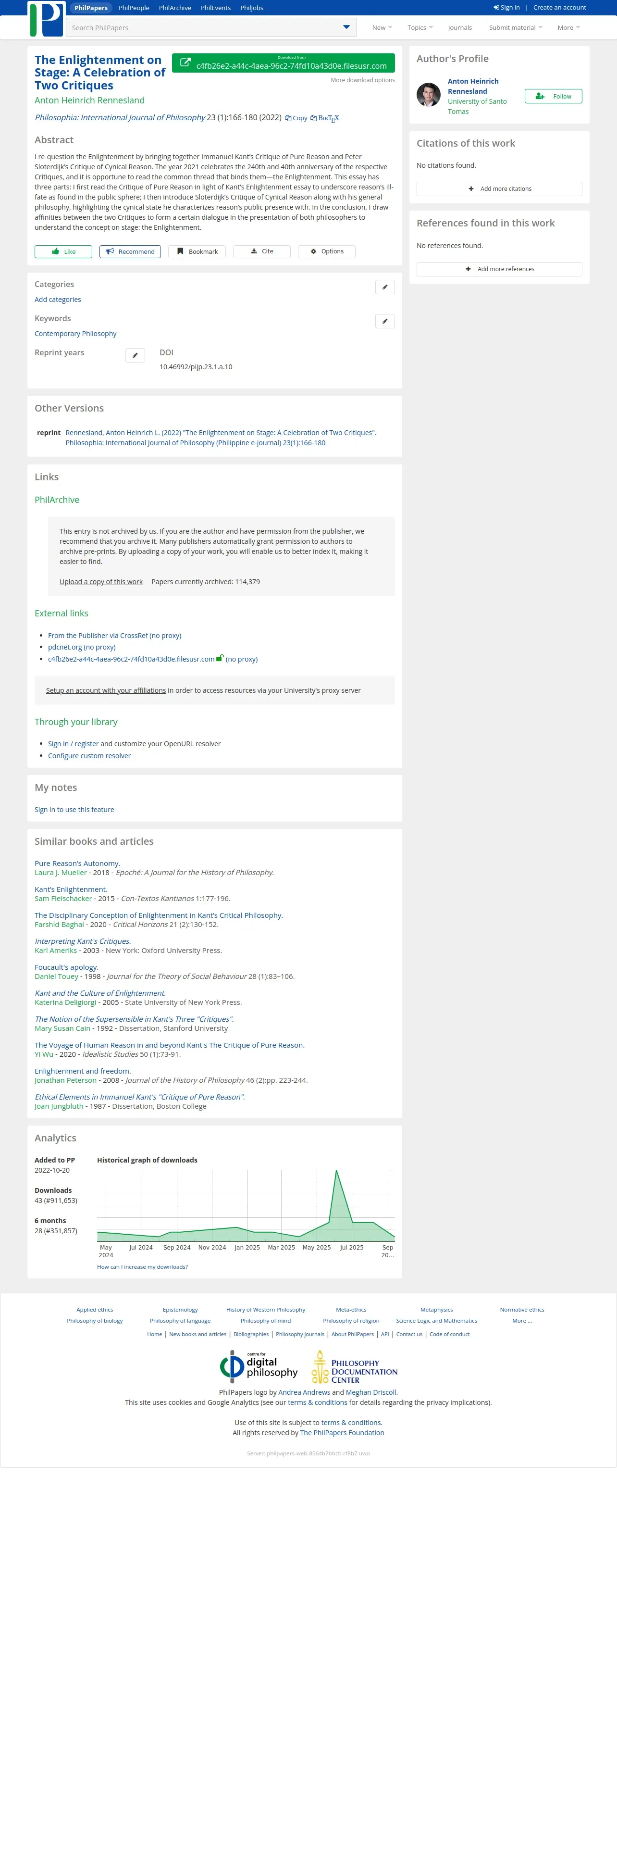Screen dimensions: 617x1852
Task: Click the Bookmark button
Action: tap(197, 251)
